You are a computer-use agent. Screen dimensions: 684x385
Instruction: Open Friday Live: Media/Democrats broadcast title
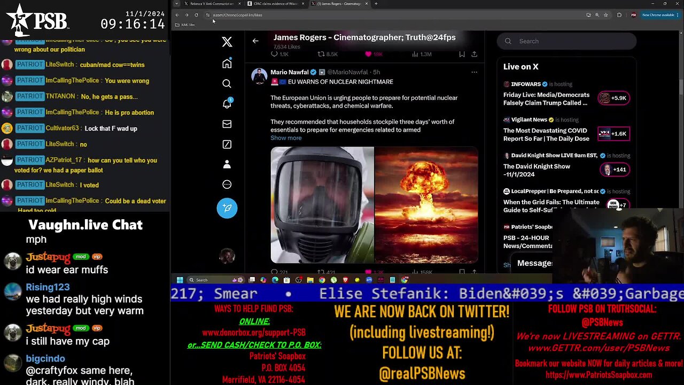click(x=546, y=99)
